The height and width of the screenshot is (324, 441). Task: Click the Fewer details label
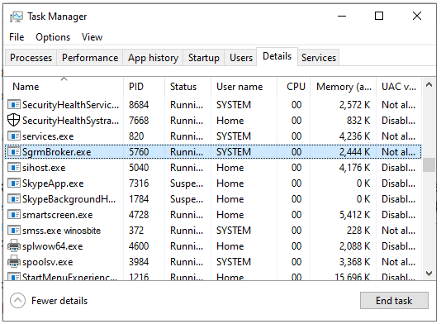(x=59, y=301)
